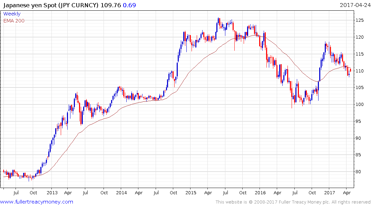Click the 125 price axis label
Viewport: 371px width, 207px height.
tap(360, 20)
